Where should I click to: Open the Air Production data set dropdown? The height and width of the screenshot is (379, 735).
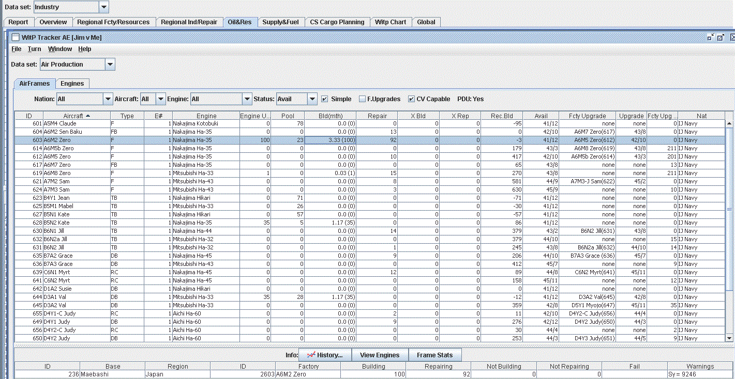pos(110,65)
